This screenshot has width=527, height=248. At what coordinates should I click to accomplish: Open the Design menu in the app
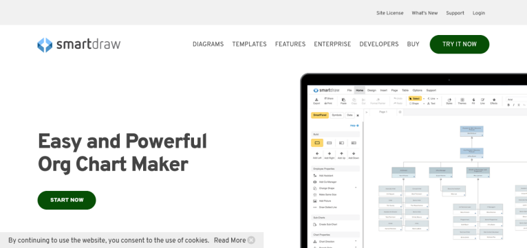pyautogui.click(x=372, y=90)
